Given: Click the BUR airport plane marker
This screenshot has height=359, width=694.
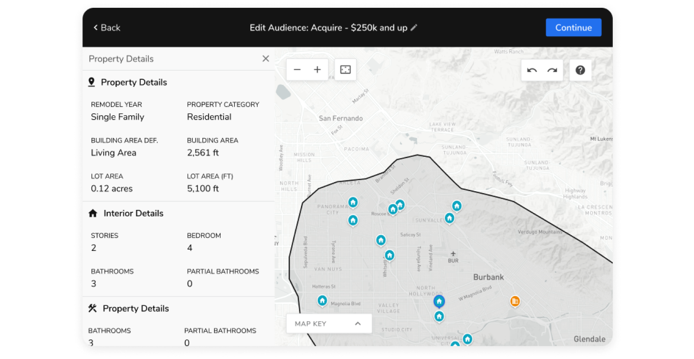Looking at the screenshot, I should click(x=453, y=254).
